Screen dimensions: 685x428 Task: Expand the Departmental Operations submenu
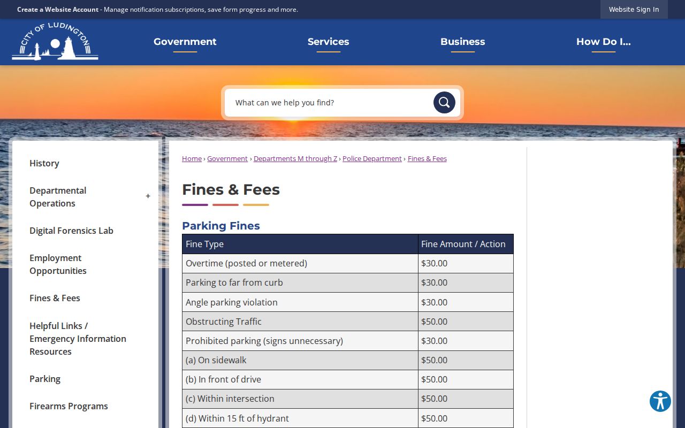[x=148, y=196]
